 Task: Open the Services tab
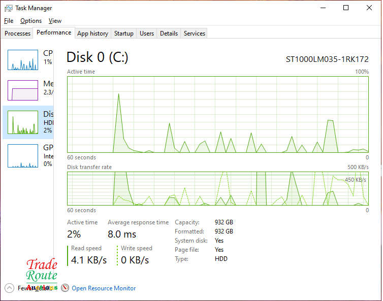click(194, 34)
